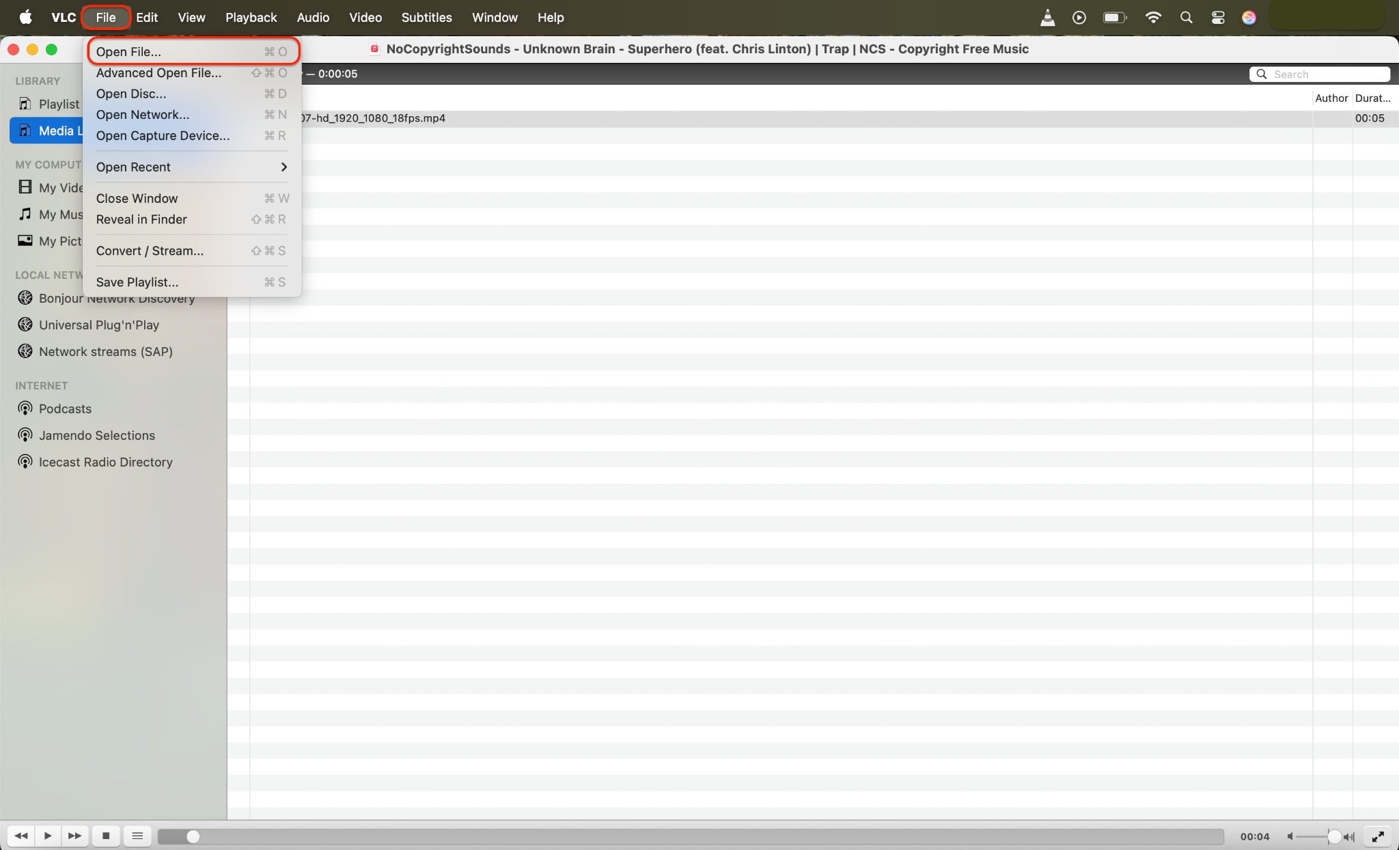The width and height of the screenshot is (1399, 850).
Task: Open Podcasts in the Internet section
Action: tap(65, 409)
